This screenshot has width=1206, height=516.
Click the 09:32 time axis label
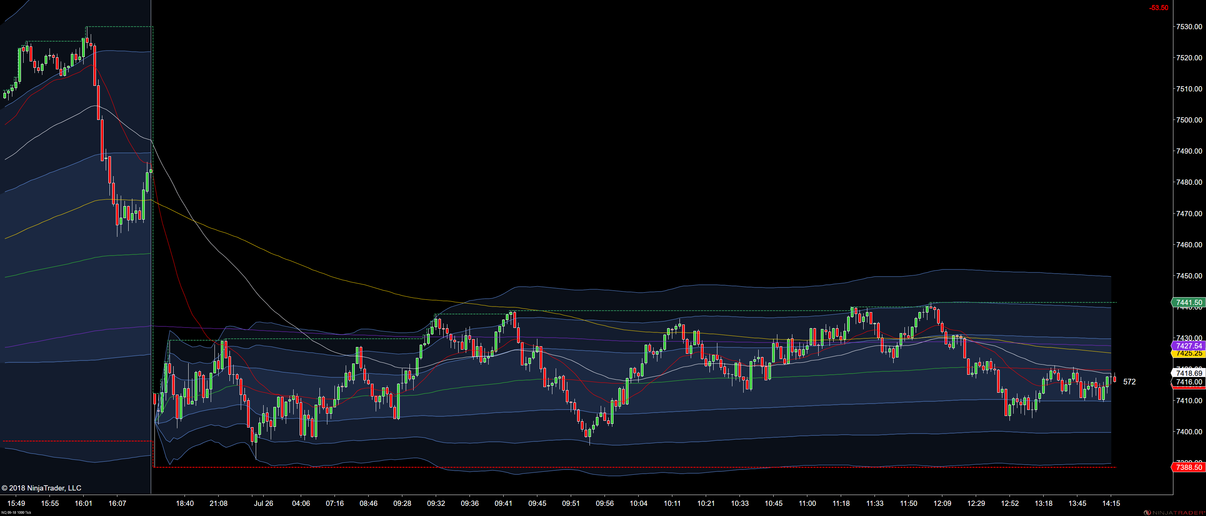pyautogui.click(x=436, y=503)
